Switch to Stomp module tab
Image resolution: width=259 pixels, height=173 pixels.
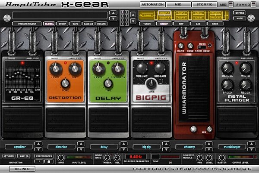click(164, 24)
